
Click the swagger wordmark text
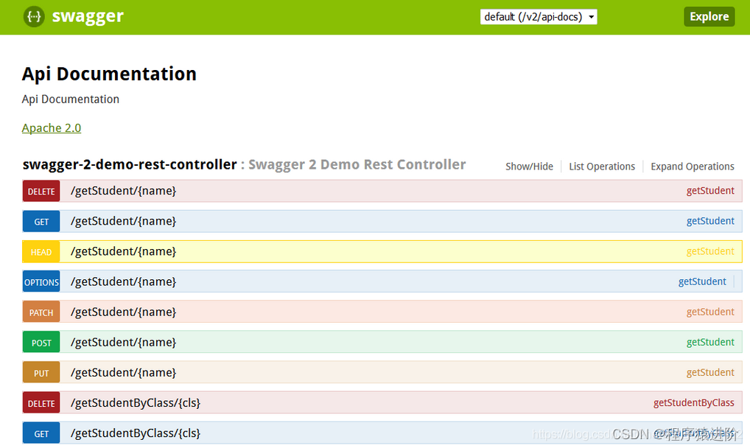pos(88,17)
